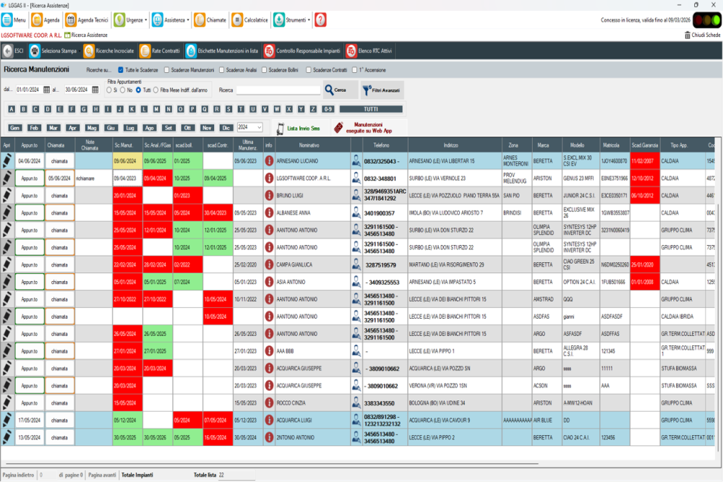Open Manutenzioni eseguite su Web App
The width and height of the screenshot is (723, 482).
(369, 128)
